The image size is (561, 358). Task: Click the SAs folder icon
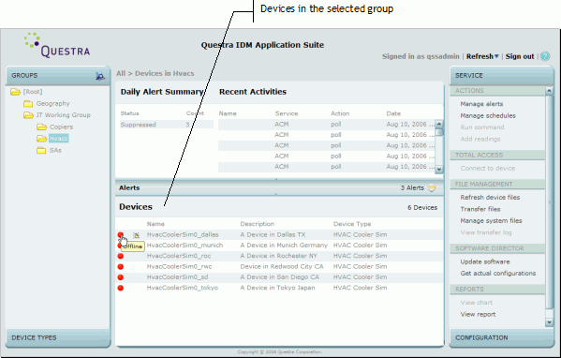coord(41,150)
